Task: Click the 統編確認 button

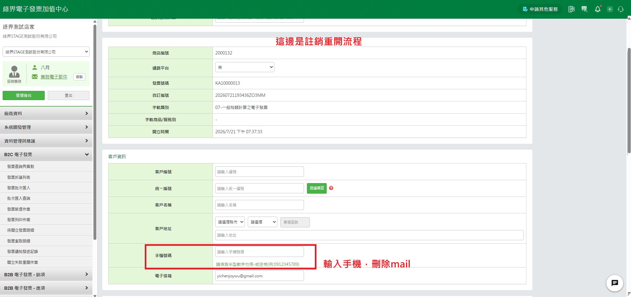Action: click(317, 188)
